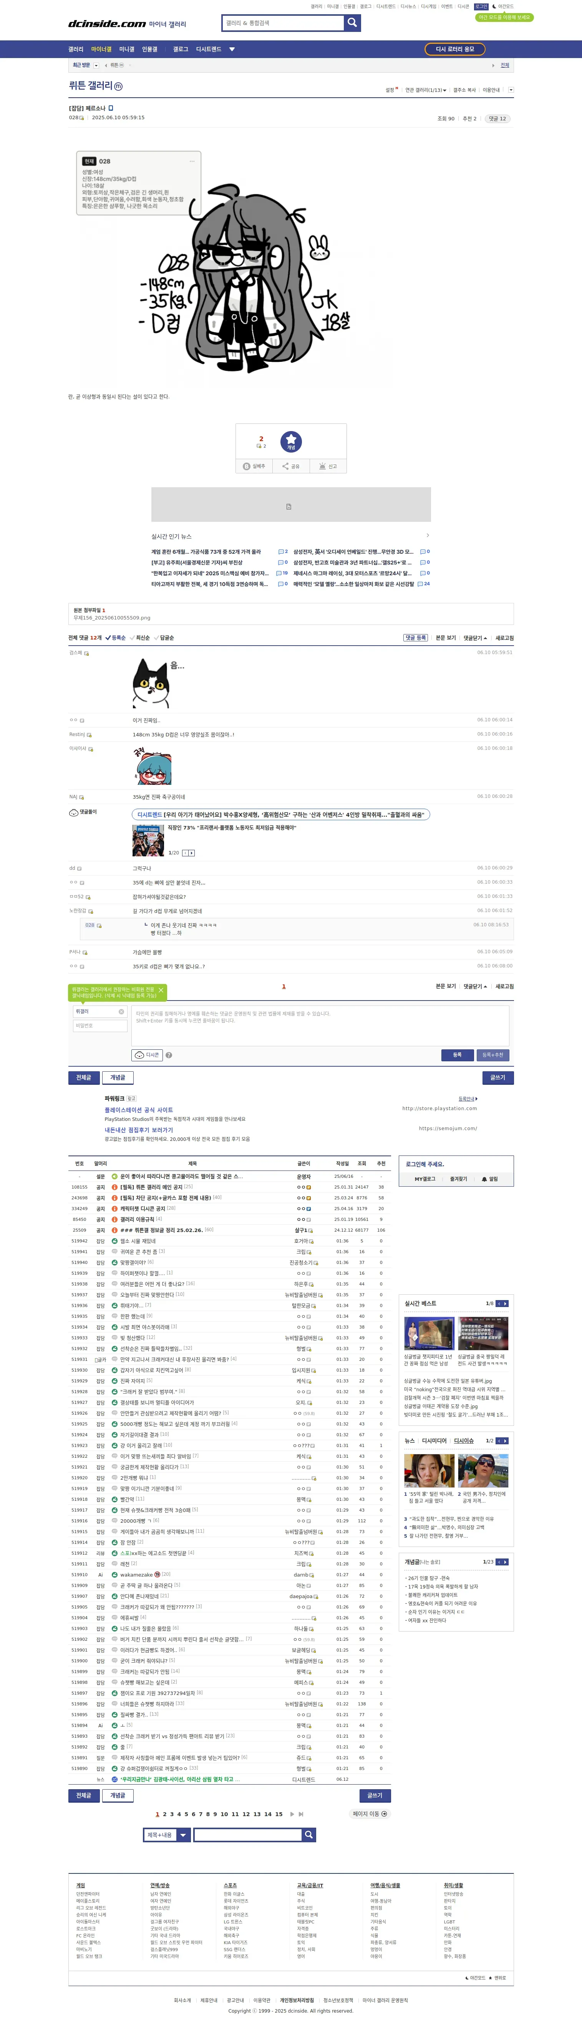The height and width of the screenshot is (2033, 582).
Task: Open 알림 bell in login box
Action: [x=490, y=1179]
